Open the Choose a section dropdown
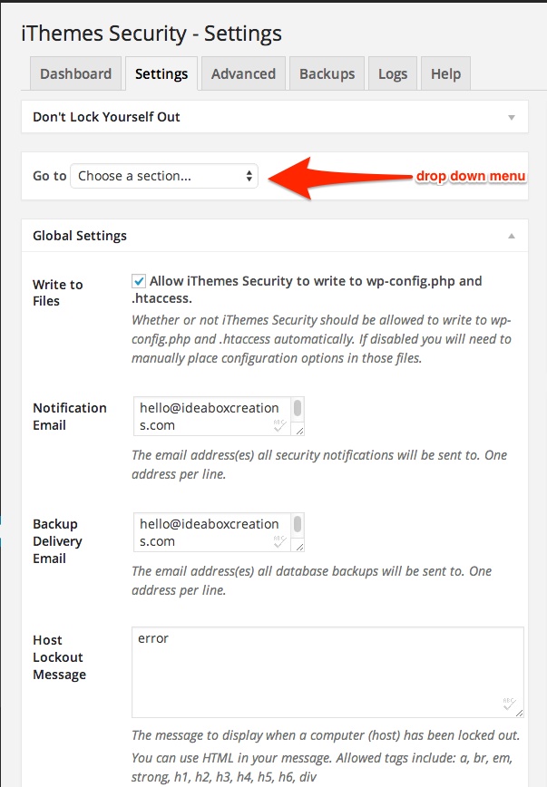547x787 pixels. pos(164,176)
